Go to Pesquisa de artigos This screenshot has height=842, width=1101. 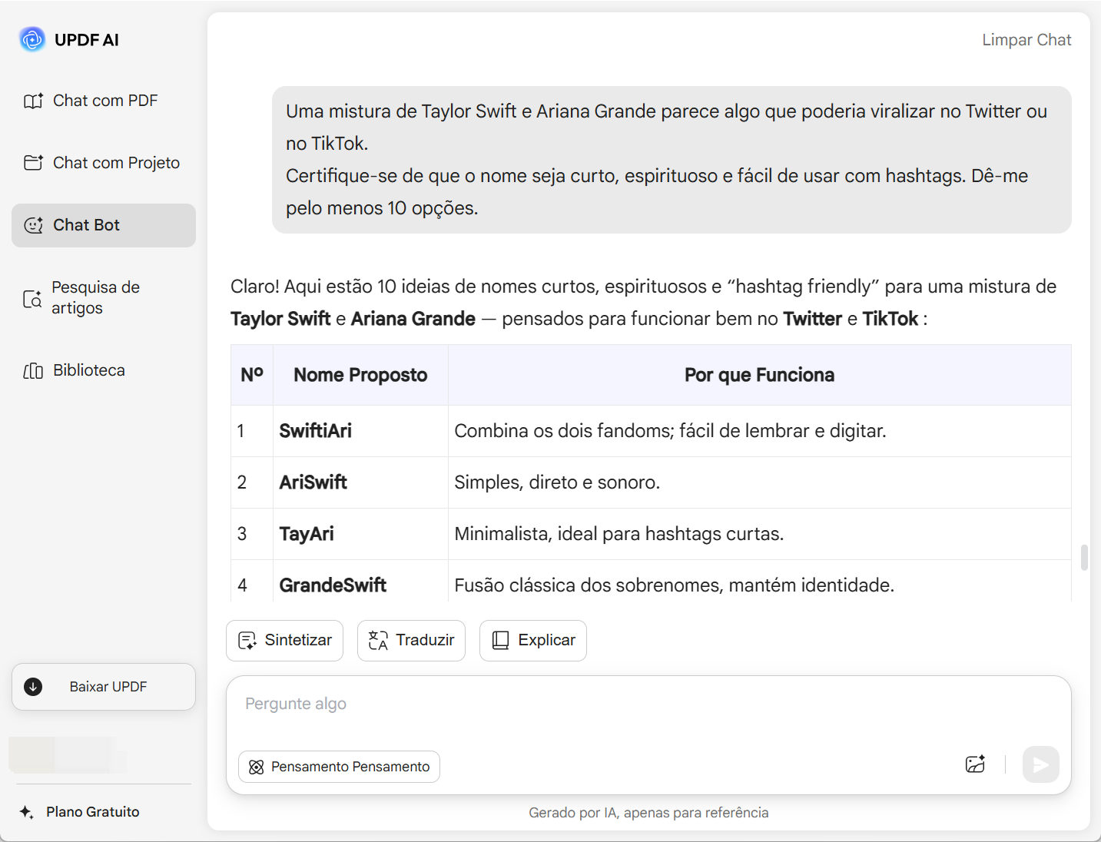point(104,298)
